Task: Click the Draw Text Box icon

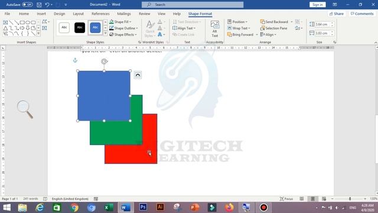Action: 45,28
